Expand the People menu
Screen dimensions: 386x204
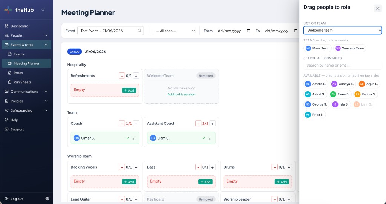[26, 35]
